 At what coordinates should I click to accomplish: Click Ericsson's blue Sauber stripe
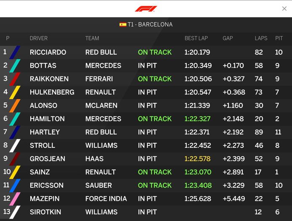click(x=15, y=185)
